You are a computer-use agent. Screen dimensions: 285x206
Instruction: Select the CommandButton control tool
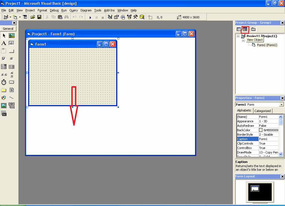pyautogui.click(x=11, y=51)
